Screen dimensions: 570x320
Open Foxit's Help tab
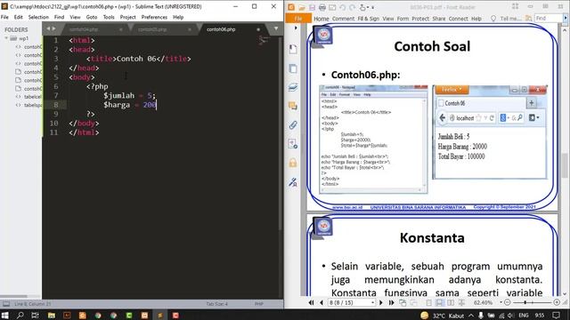(x=476, y=19)
